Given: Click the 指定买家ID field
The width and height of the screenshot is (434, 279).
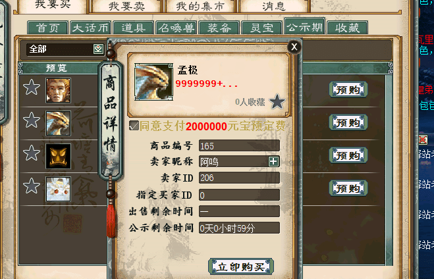Looking at the screenshot, I should tap(239, 195).
